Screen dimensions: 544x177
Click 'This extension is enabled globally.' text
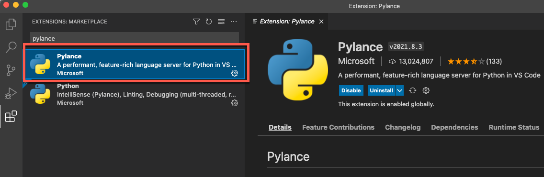click(x=386, y=104)
